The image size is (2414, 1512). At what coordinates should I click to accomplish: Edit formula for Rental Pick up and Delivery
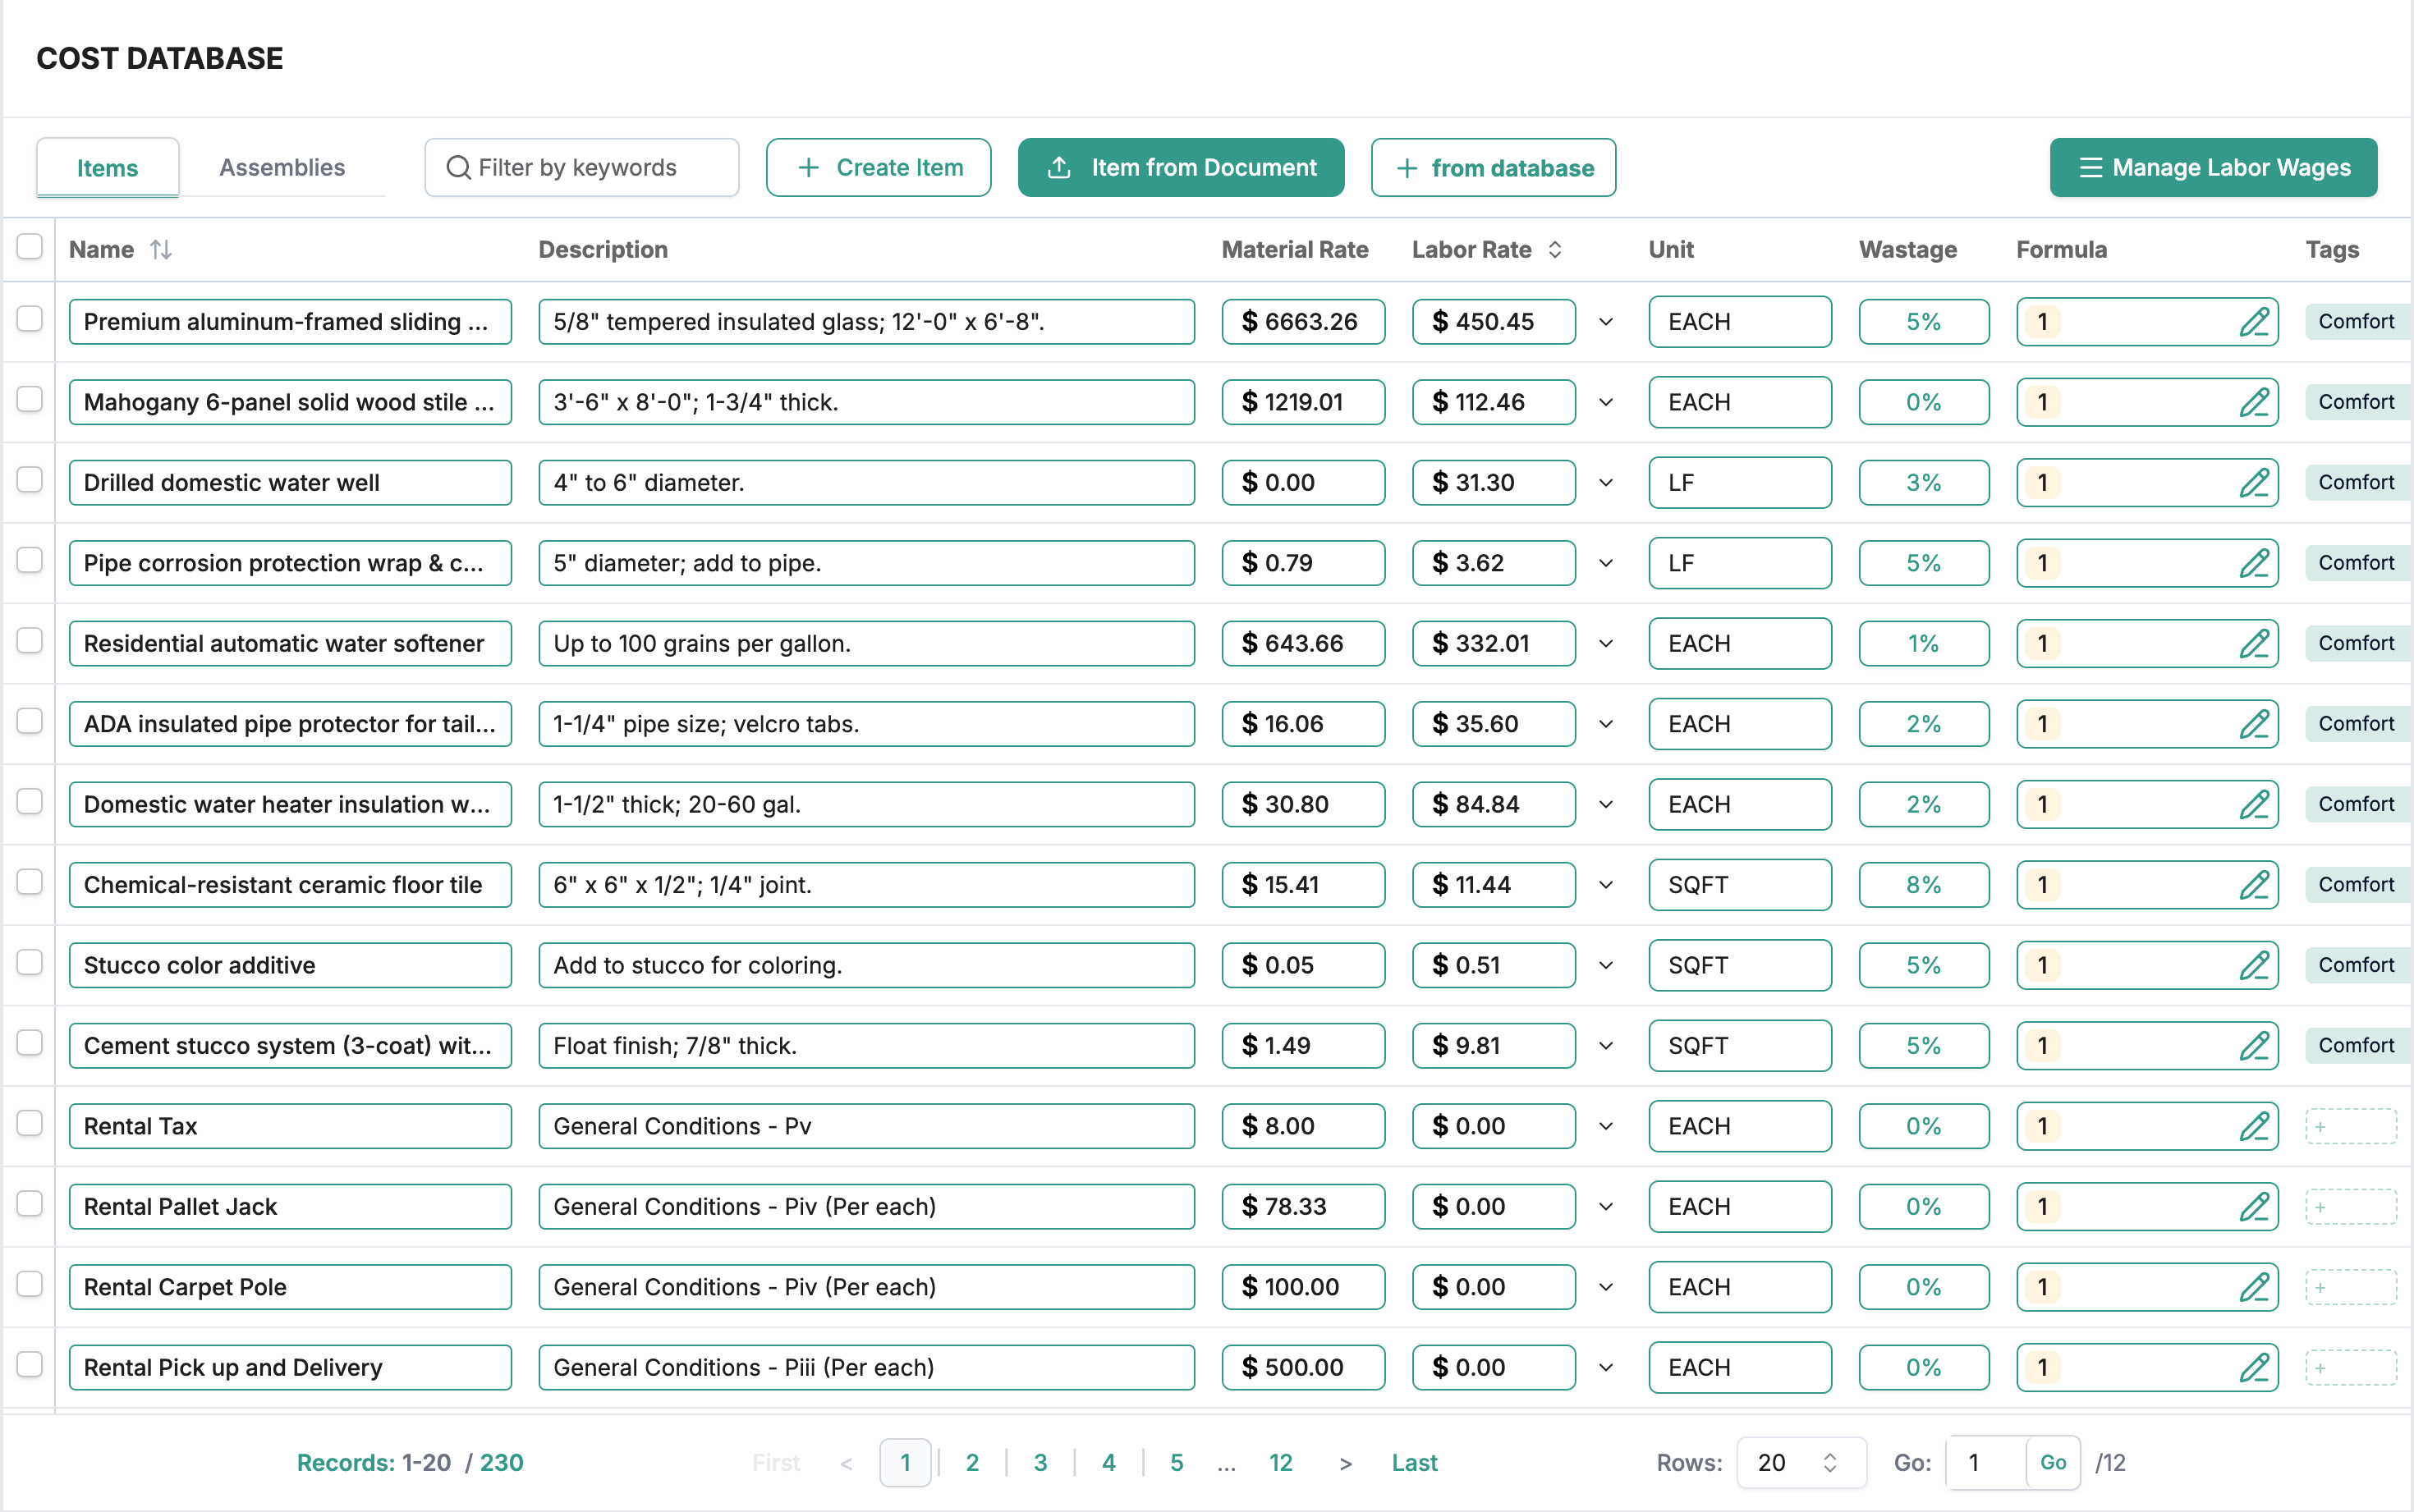tap(2253, 1368)
